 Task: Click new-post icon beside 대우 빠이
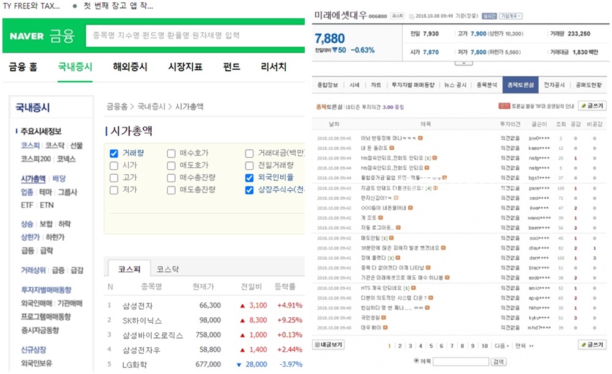[x=385, y=328]
